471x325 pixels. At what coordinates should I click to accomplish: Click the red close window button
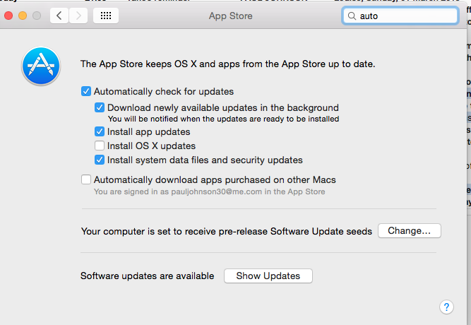[10, 15]
